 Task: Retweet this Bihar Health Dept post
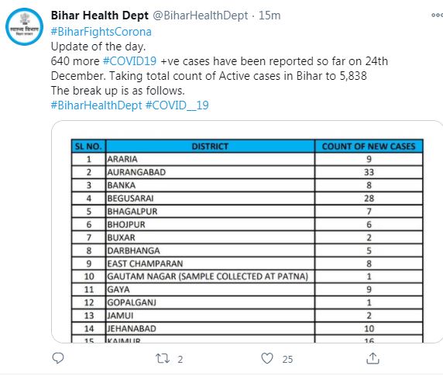tap(163, 358)
